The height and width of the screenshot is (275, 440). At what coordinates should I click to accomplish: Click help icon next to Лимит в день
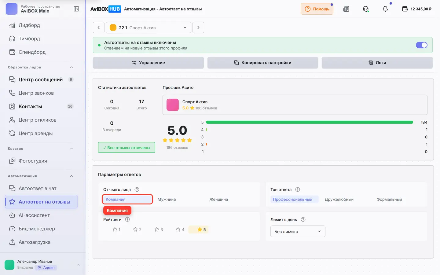click(303, 219)
